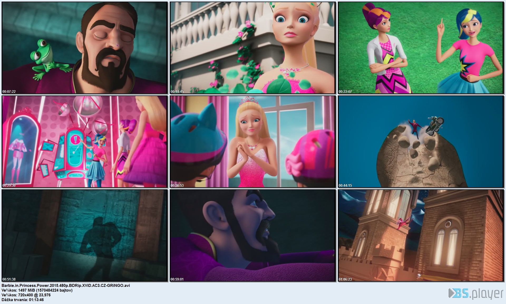The image size is (506, 304).
Task: Click the 00:44:15 floating rock thumbnail
Action: point(421,142)
